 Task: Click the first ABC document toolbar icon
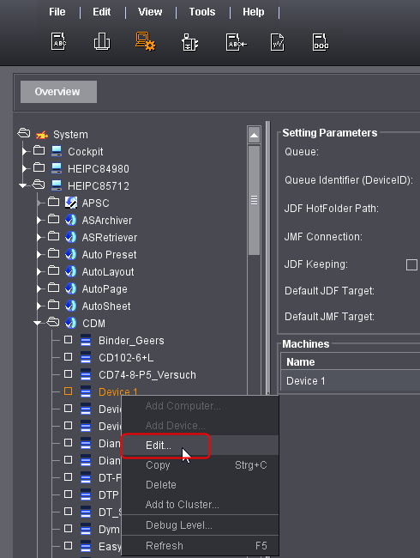tap(58, 42)
